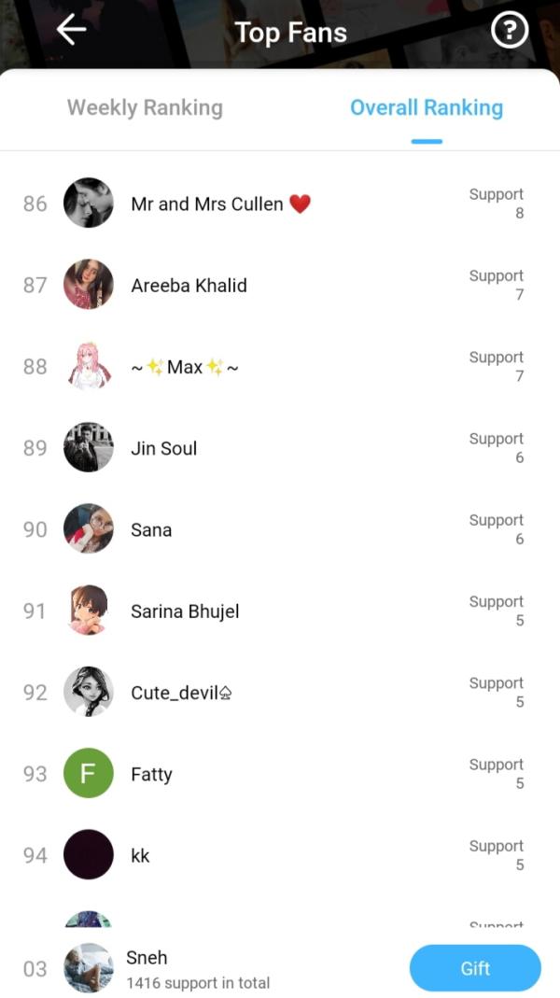Click the Top Fans header title
Image resolution: width=560 pixels, height=998 pixels.
point(290,33)
